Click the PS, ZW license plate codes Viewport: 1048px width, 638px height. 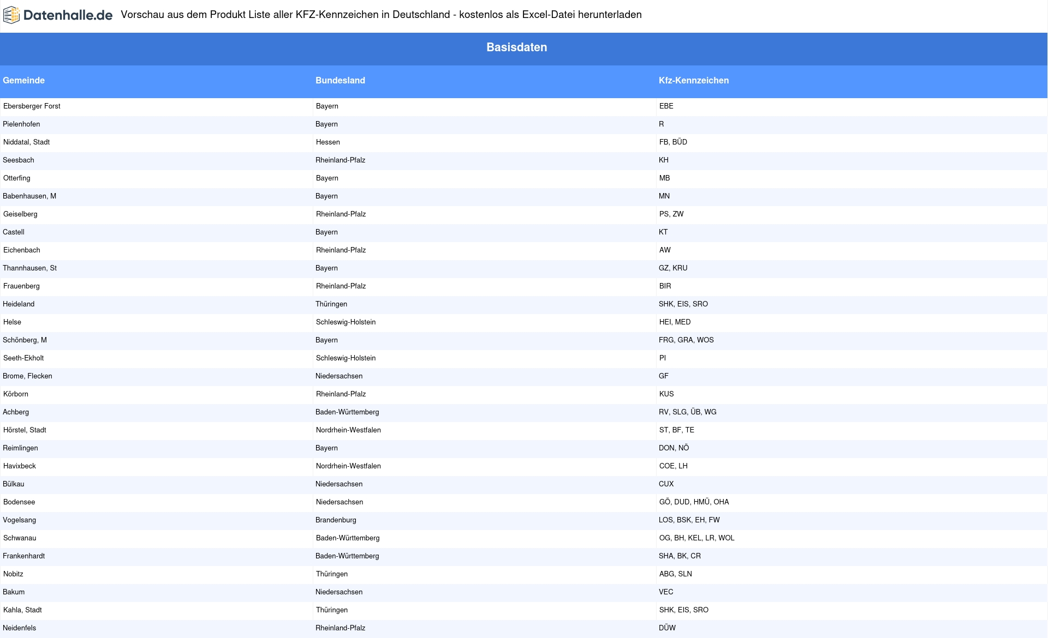(x=671, y=214)
